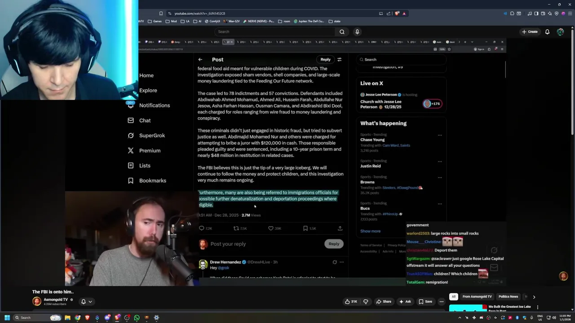This screenshot has width=575, height=323.
Task: Click the Ask button under the video
Action: [405, 301]
